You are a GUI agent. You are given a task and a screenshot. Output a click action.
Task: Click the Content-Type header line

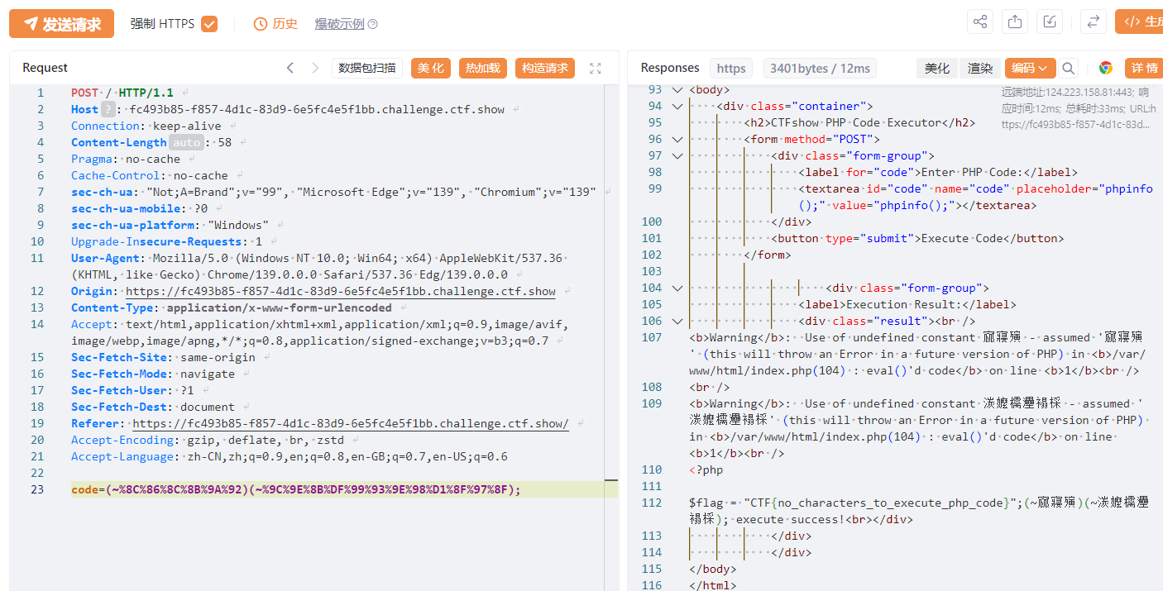pyautogui.click(x=232, y=307)
